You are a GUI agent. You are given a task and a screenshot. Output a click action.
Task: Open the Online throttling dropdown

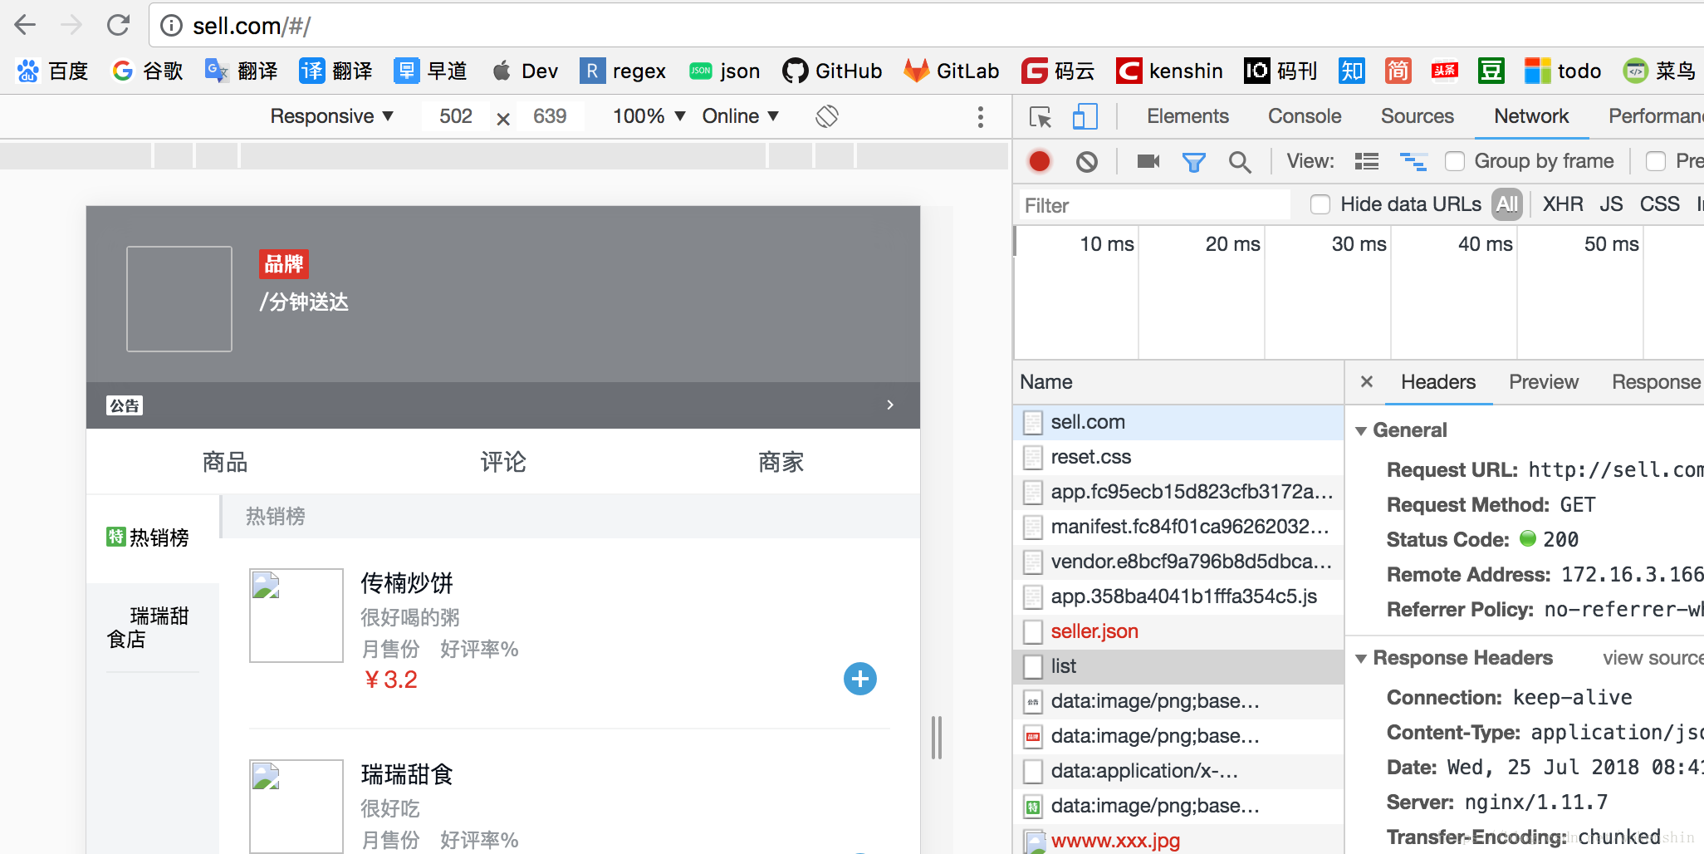[740, 116]
